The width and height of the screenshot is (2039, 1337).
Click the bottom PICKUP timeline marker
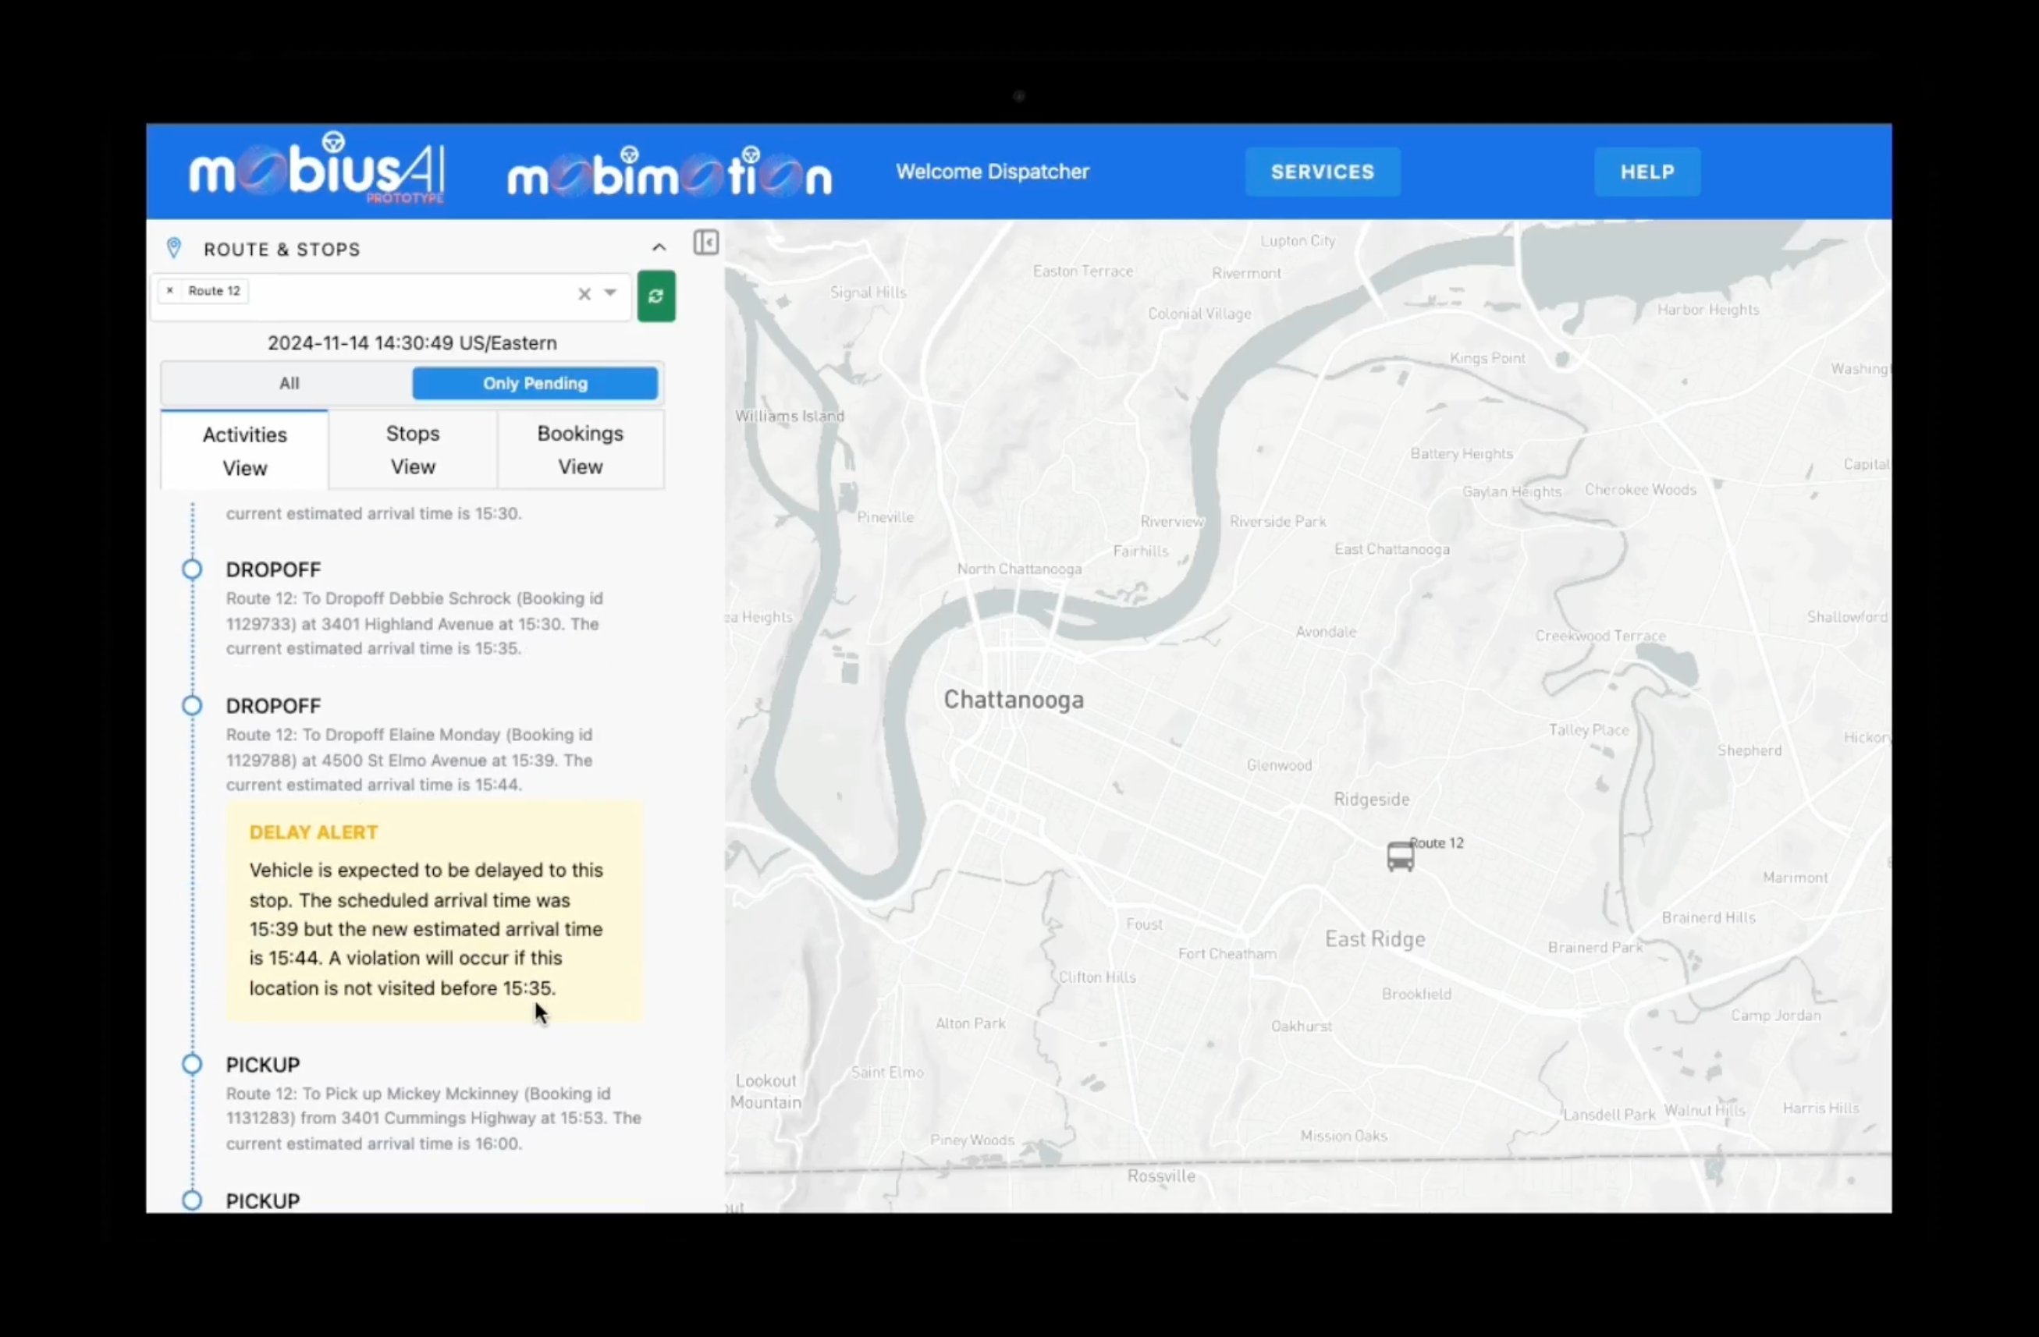pos(192,1200)
